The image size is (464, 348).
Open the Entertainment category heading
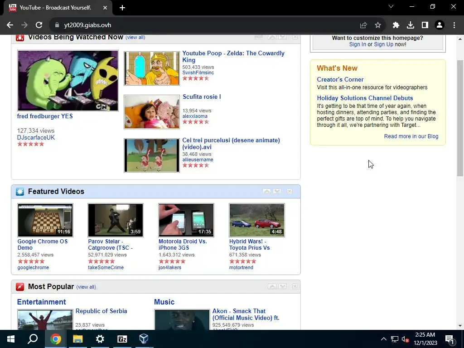[x=41, y=302]
